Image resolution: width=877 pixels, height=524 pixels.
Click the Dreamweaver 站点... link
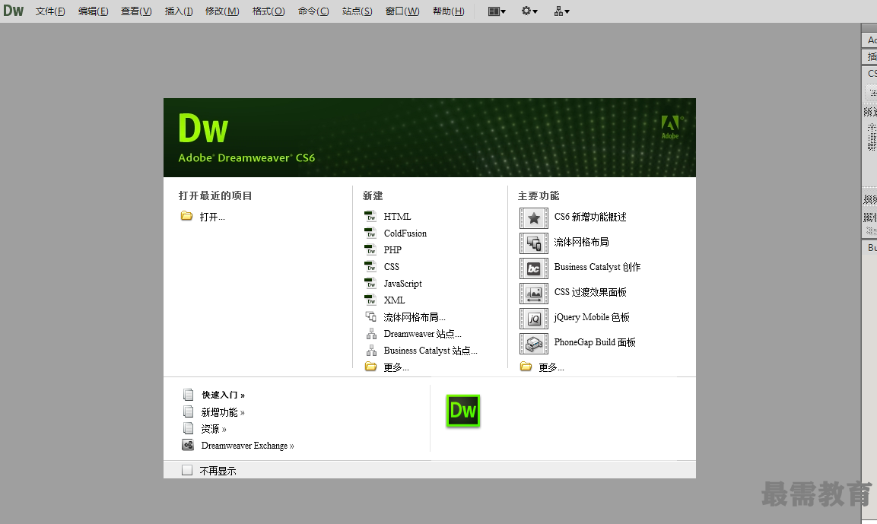[423, 334]
